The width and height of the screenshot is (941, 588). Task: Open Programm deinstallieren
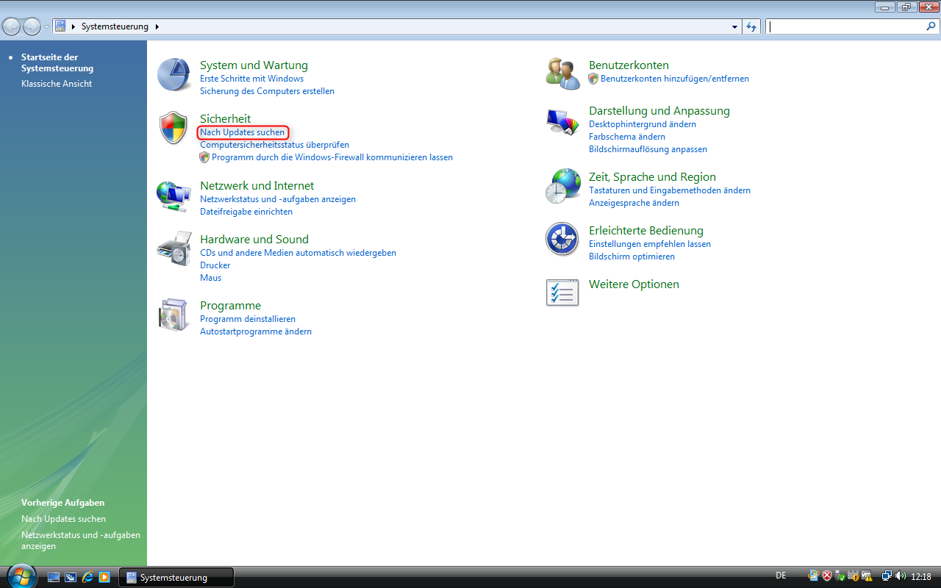pyautogui.click(x=248, y=318)
